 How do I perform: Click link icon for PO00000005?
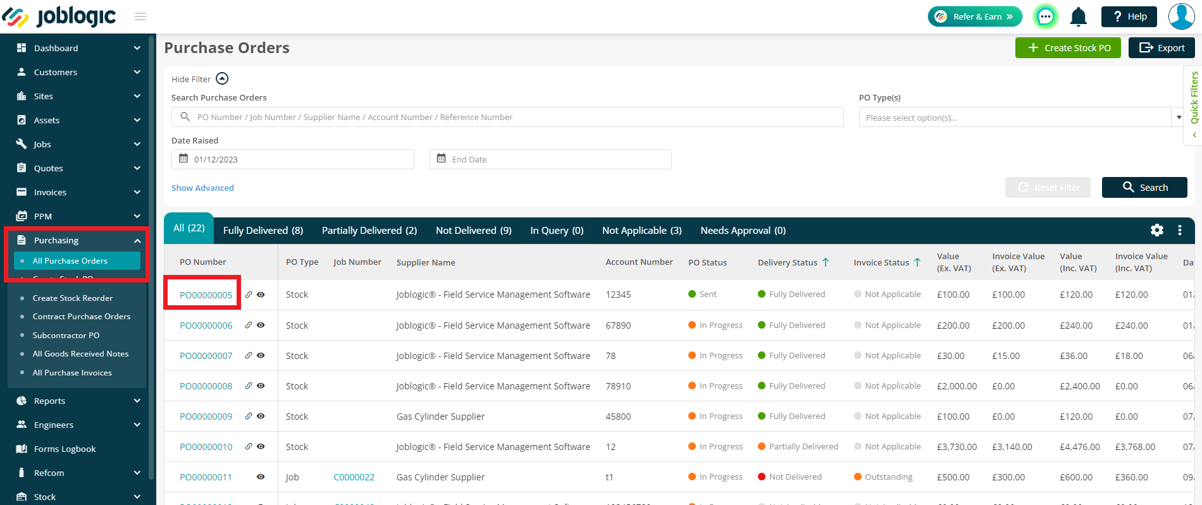click(x=249, y=295)
